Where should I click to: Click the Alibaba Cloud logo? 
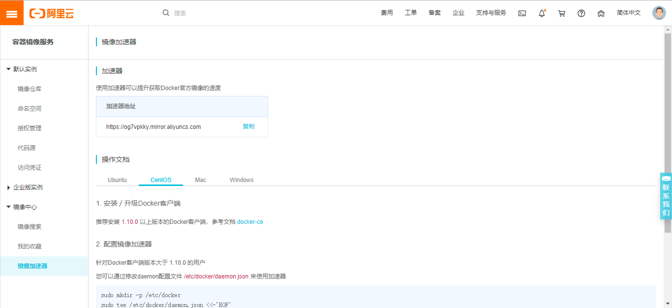52,13
